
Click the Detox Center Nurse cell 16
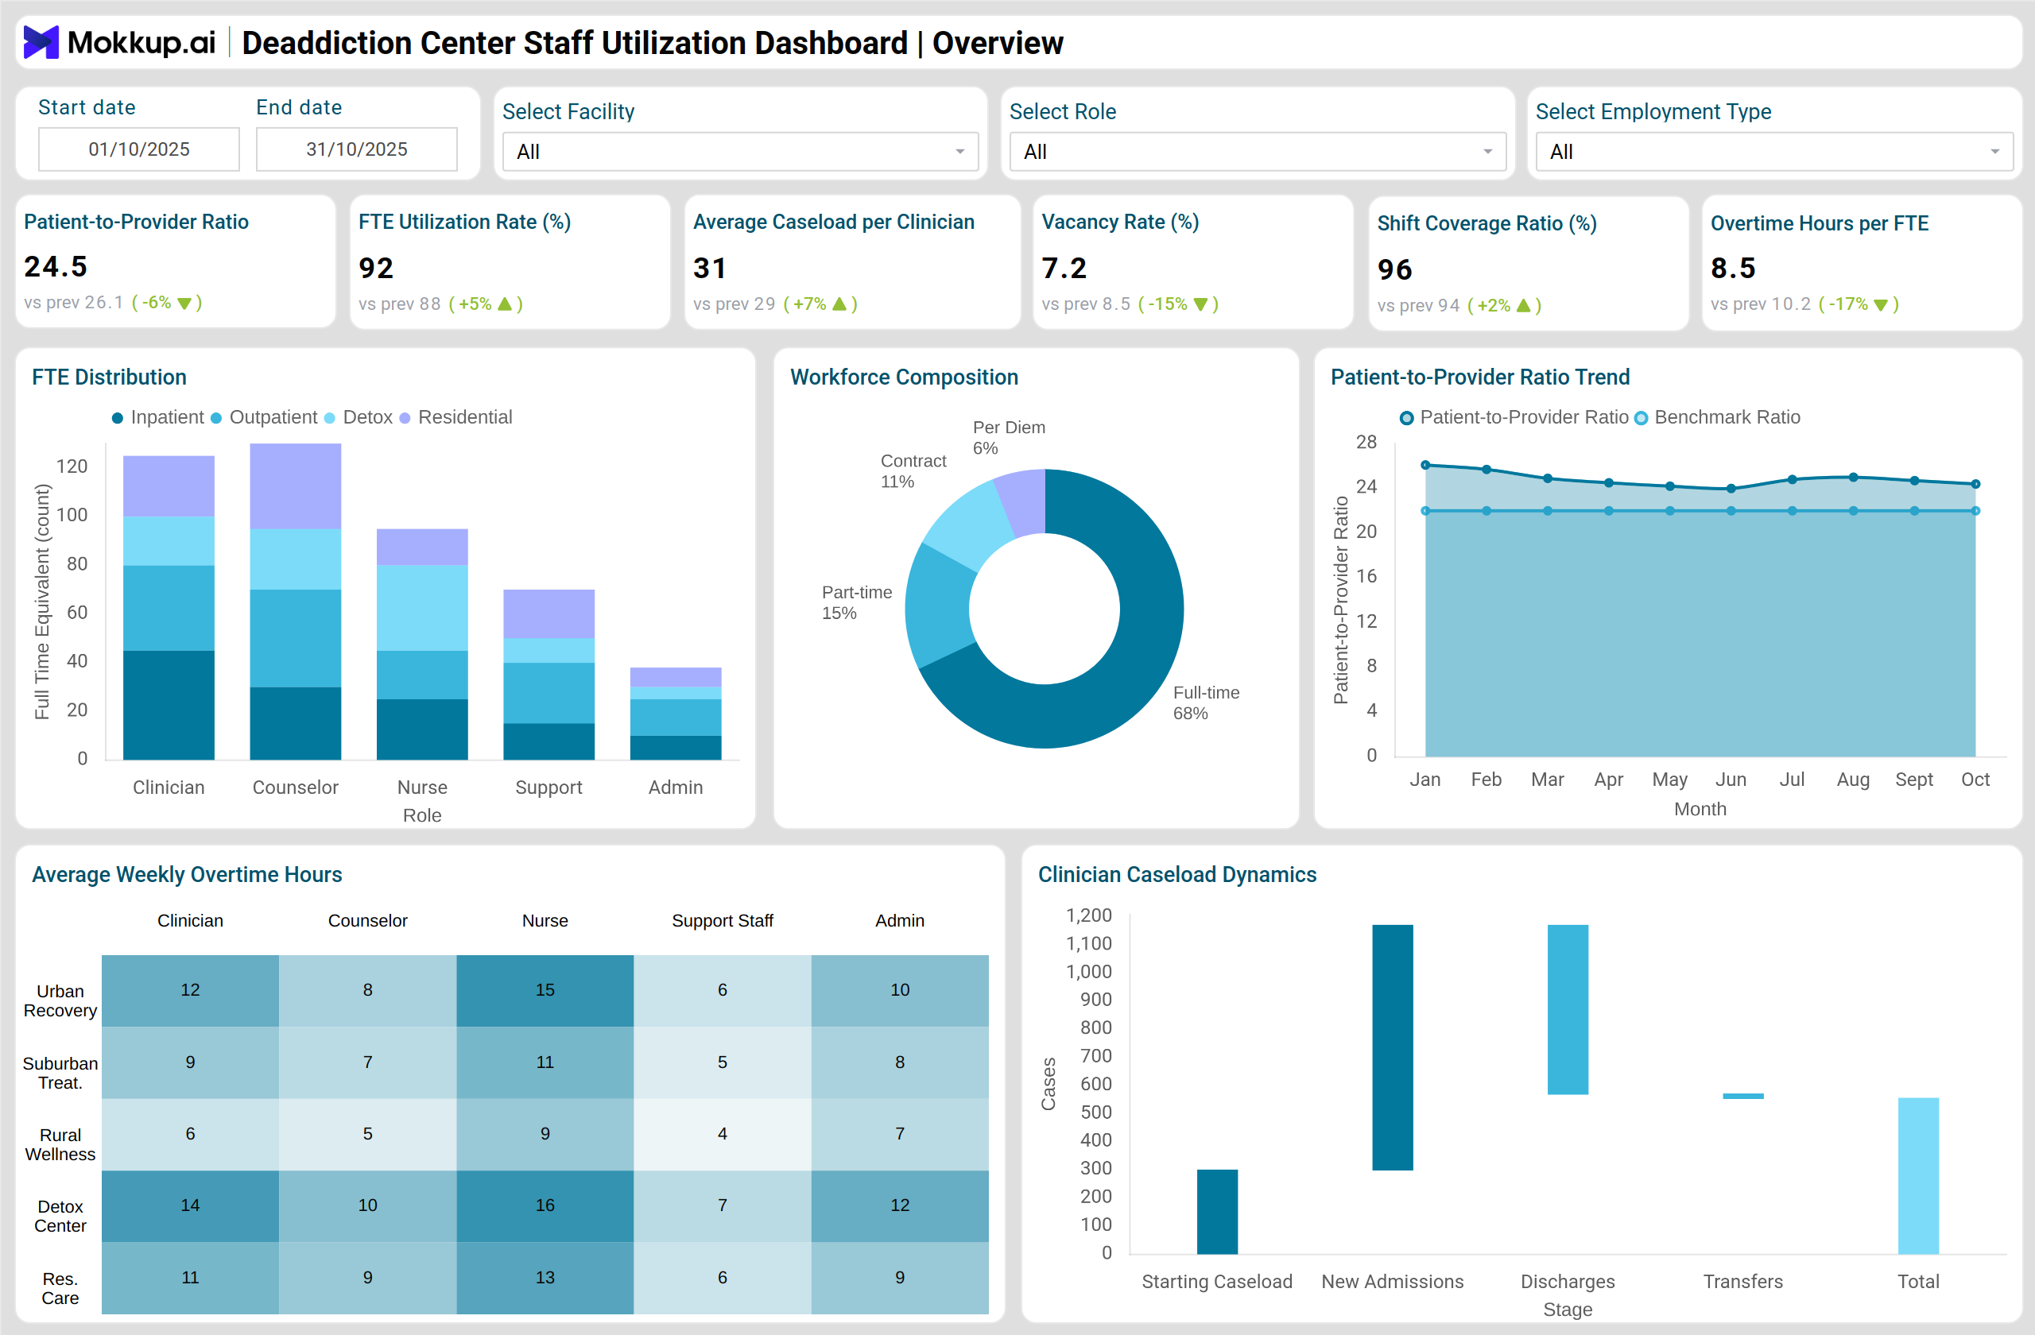[x=545, y=1206]
